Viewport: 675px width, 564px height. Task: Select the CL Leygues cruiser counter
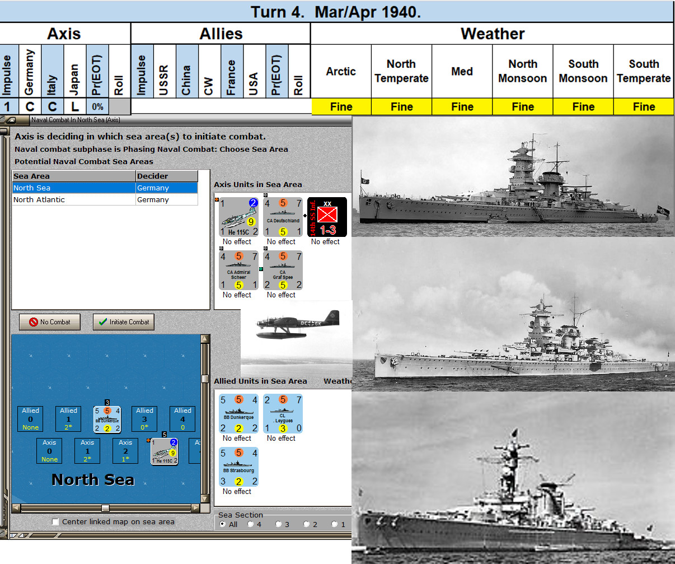point(283,413)
